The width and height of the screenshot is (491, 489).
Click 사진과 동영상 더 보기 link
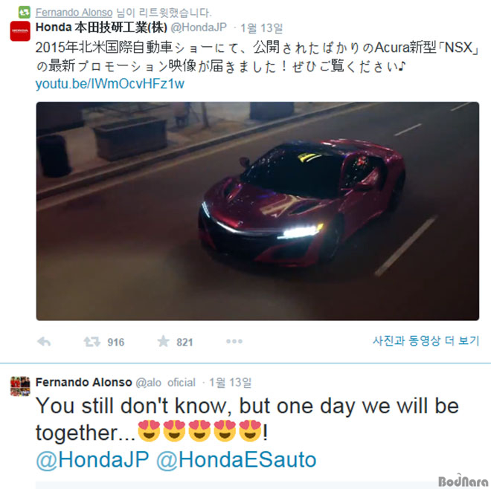[x=426, y=340]
